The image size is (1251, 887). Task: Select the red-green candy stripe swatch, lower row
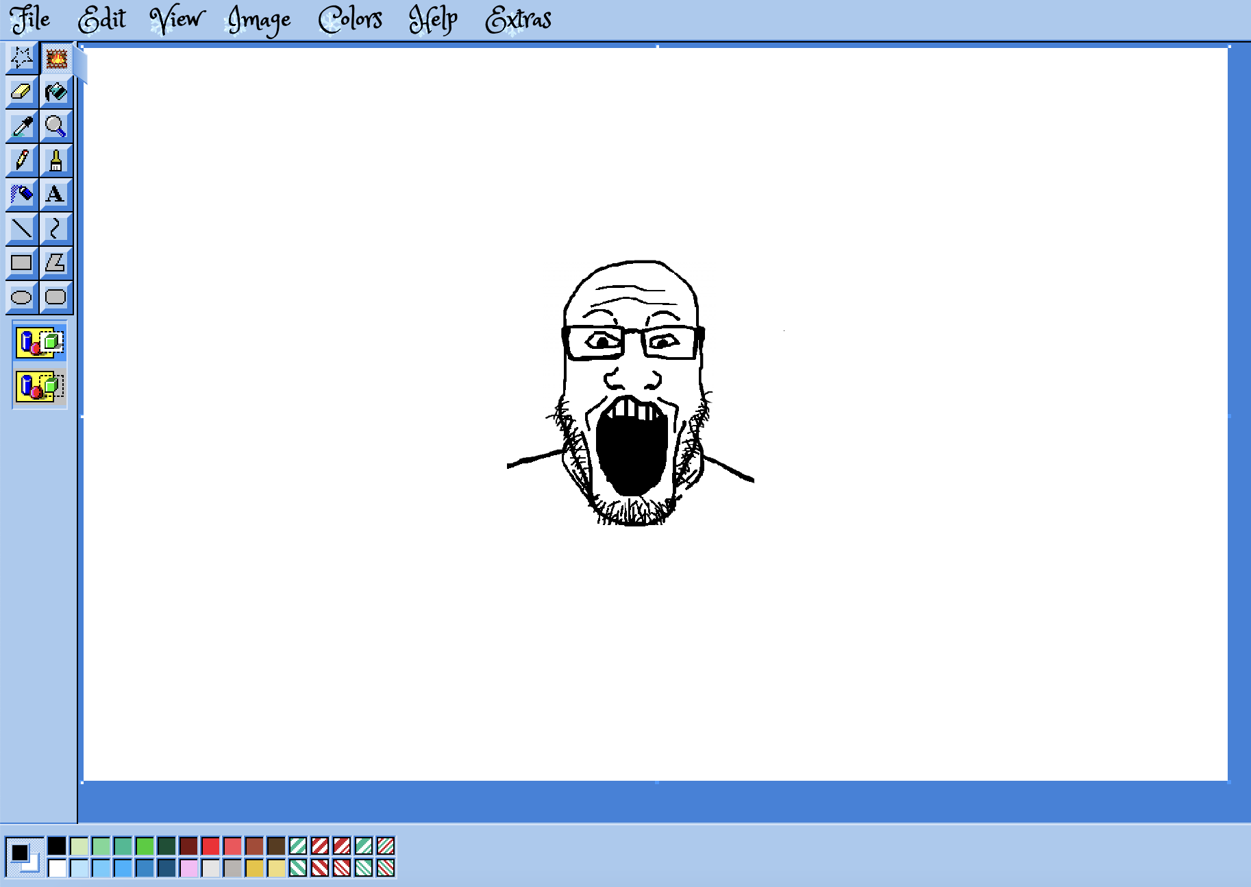click(x=386, y=868)
